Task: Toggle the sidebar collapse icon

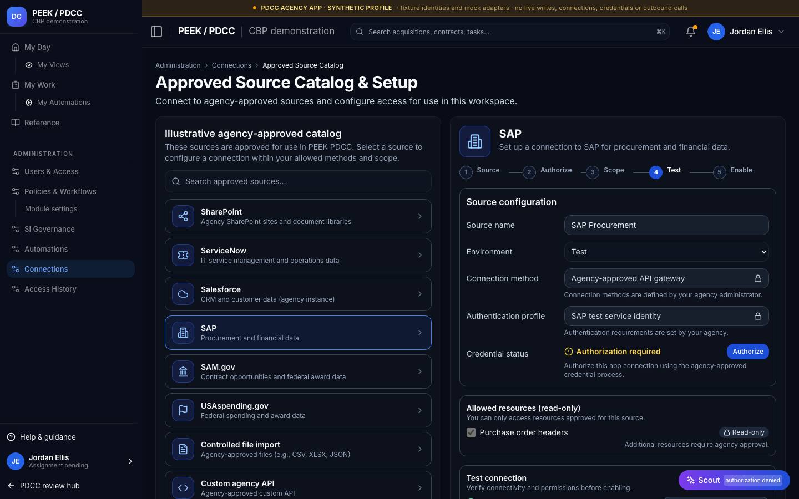Action: click(156, 32)
